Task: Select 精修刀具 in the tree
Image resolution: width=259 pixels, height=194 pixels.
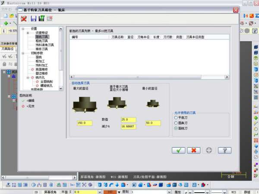Action: 42,49
